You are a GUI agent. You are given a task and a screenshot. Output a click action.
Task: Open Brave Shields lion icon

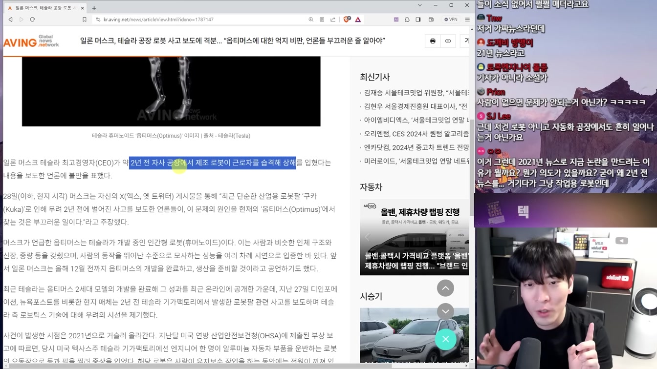pyautogui.click(x=347, y=20)
